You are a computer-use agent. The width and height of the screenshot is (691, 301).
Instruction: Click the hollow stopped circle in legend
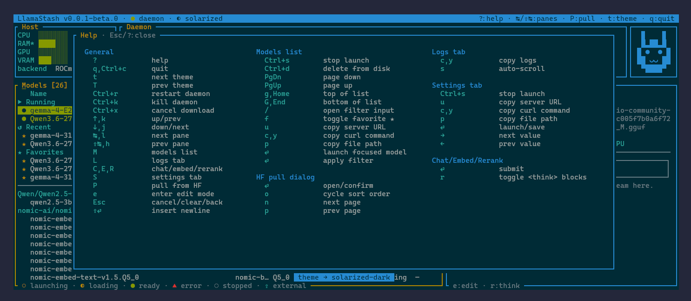[216, 286]
